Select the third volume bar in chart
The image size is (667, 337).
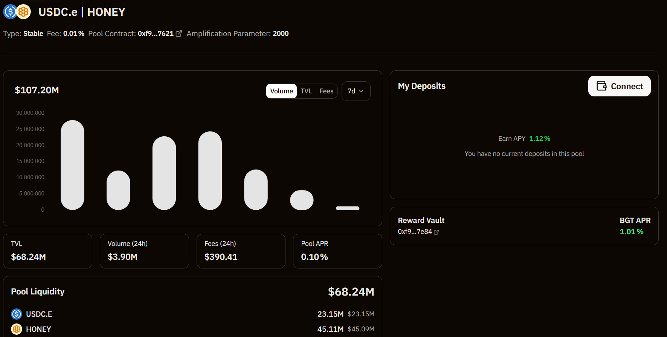click(164, 173)
